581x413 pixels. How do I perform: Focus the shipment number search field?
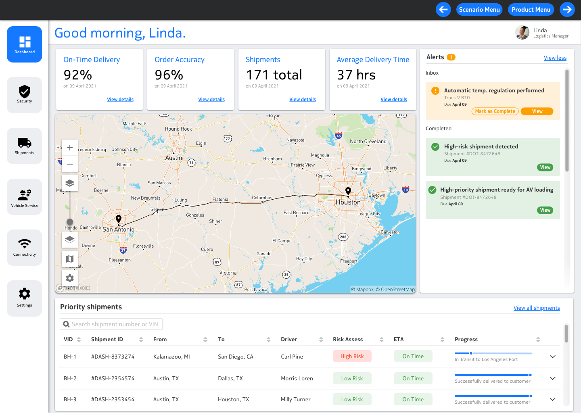111,324
